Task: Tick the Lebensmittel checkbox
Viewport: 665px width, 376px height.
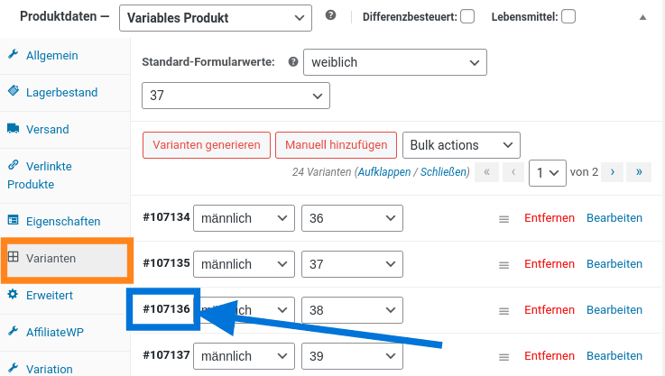Action: pos(568,16)
